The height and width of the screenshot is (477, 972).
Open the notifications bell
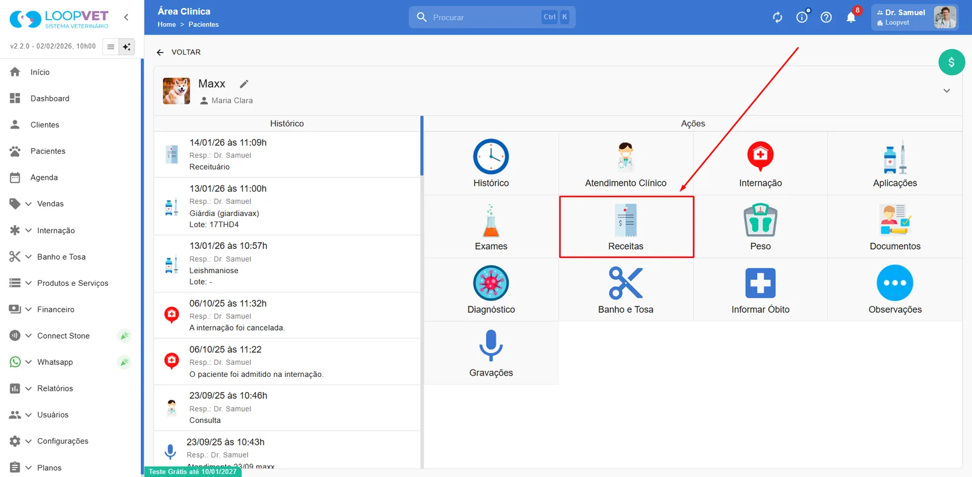[x=851, y=17]
